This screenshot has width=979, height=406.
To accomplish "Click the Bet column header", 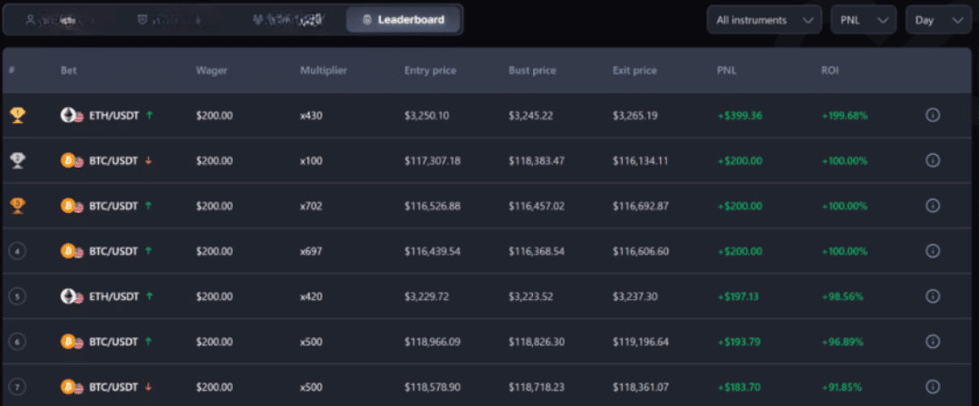I will (x=69, y=71).
